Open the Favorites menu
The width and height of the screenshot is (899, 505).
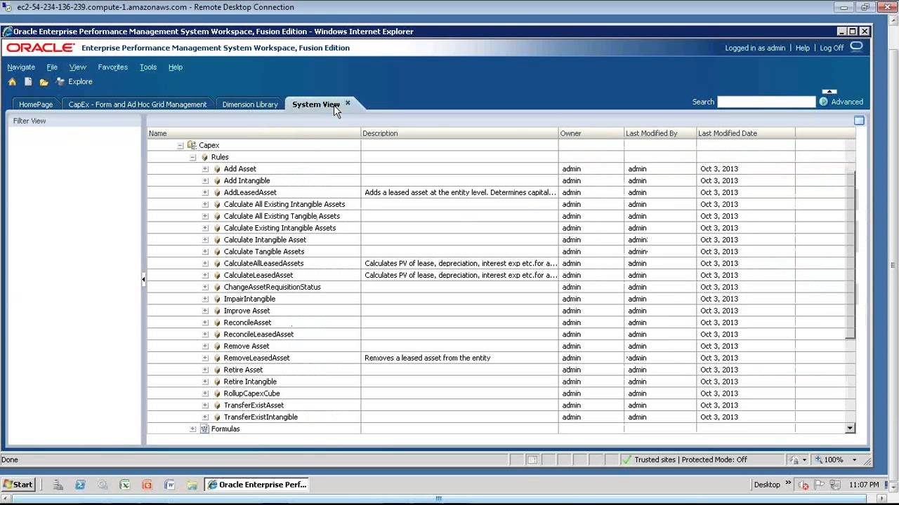(x=112, y=67)
